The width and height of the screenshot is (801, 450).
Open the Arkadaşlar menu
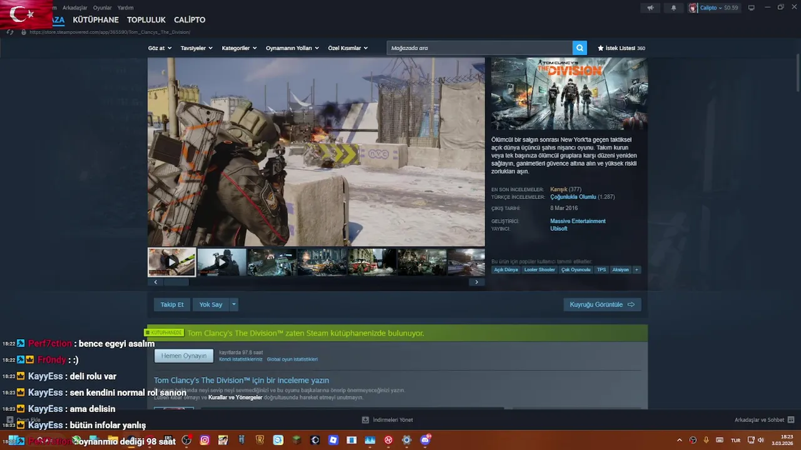(75, 7)
